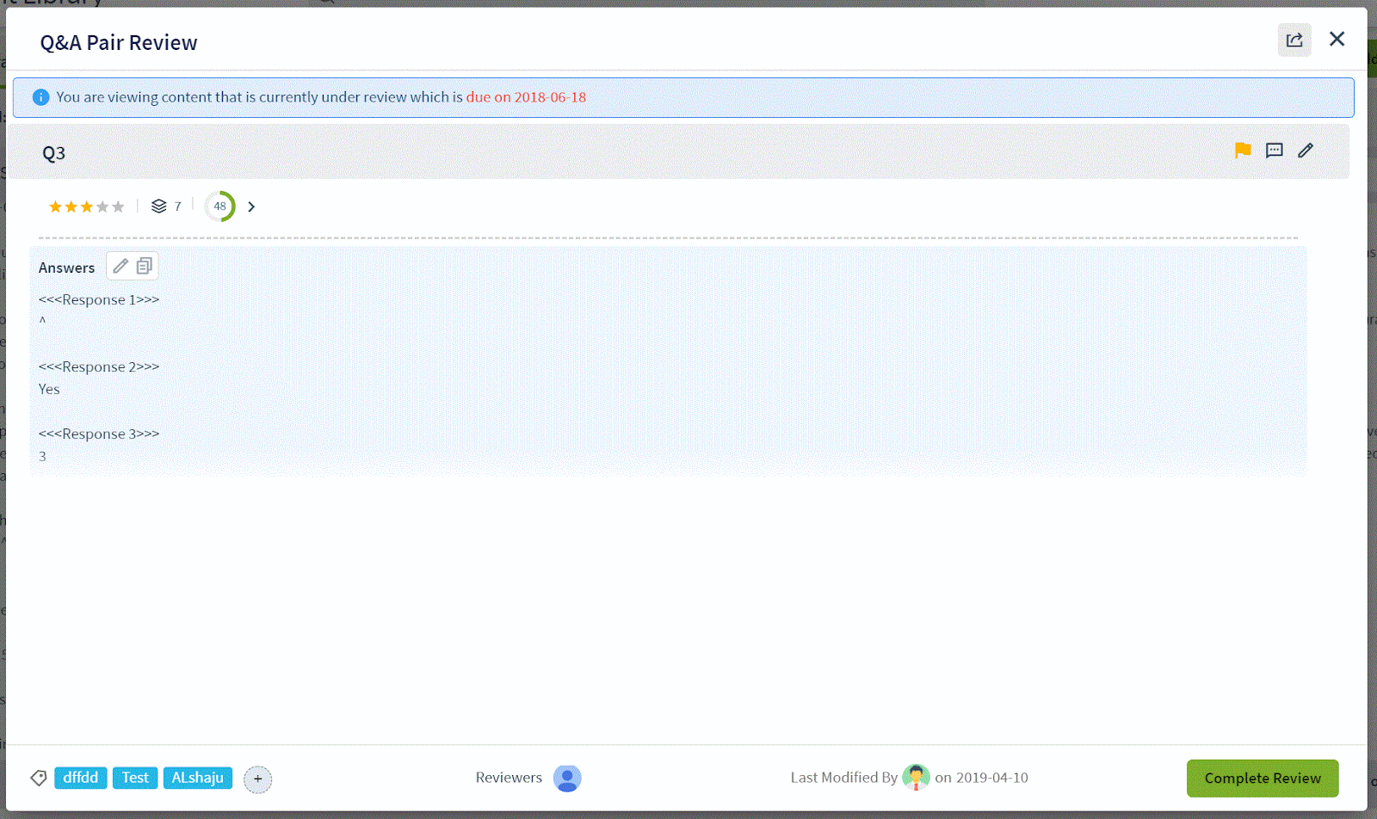This screenshot has width=1377, height=819.
Task: Edit question Q3 with pencil icon
Action: pos(1306,151)
